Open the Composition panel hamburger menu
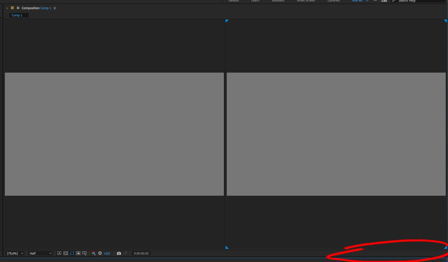The height and width of the screenshot is (262, 448). (55, 8)
